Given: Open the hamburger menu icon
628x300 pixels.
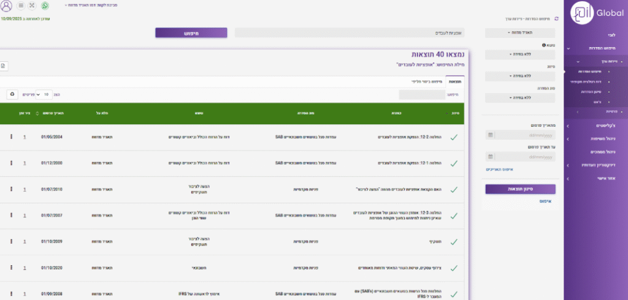Looking at the screenshot, I should (21, 6).
